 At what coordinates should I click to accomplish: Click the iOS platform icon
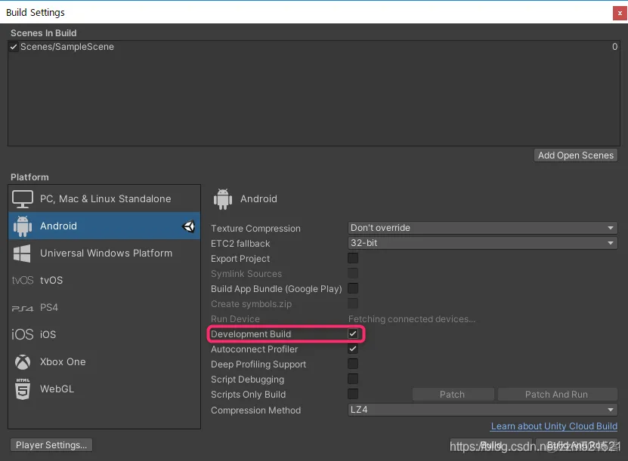click(x=23, y=334)
